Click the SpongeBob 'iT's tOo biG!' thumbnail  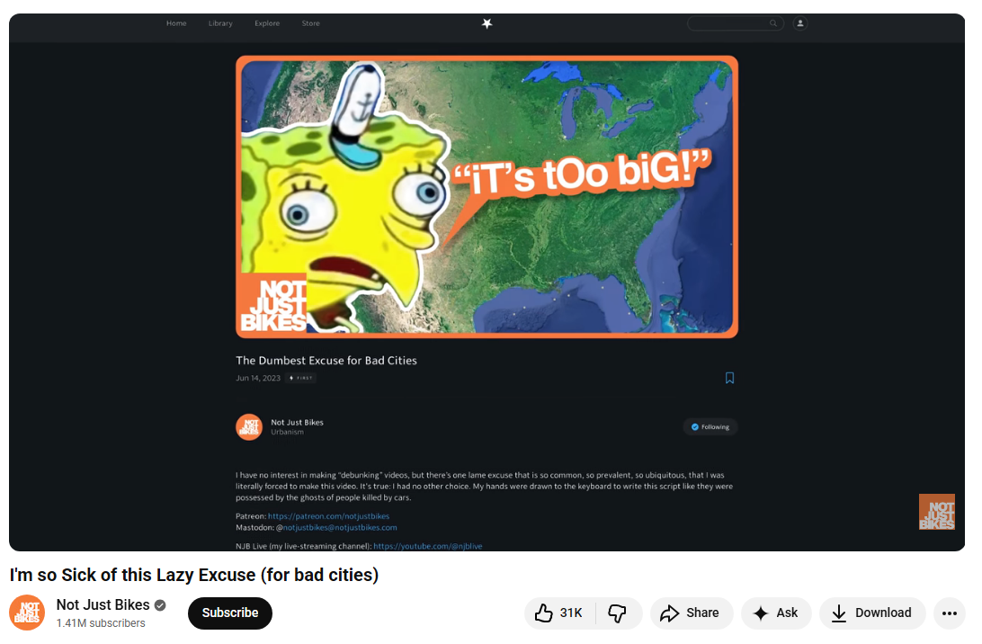487,197
